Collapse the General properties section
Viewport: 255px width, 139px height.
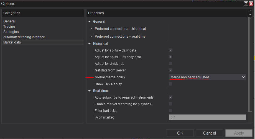pyautogui.click(x=89, y=22)
